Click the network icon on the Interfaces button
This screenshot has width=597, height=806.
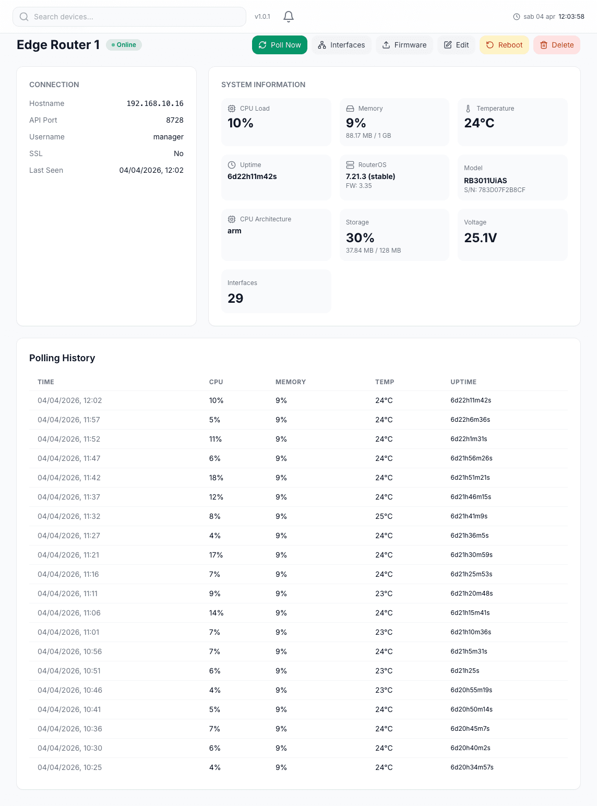click(x=321, y=45)
